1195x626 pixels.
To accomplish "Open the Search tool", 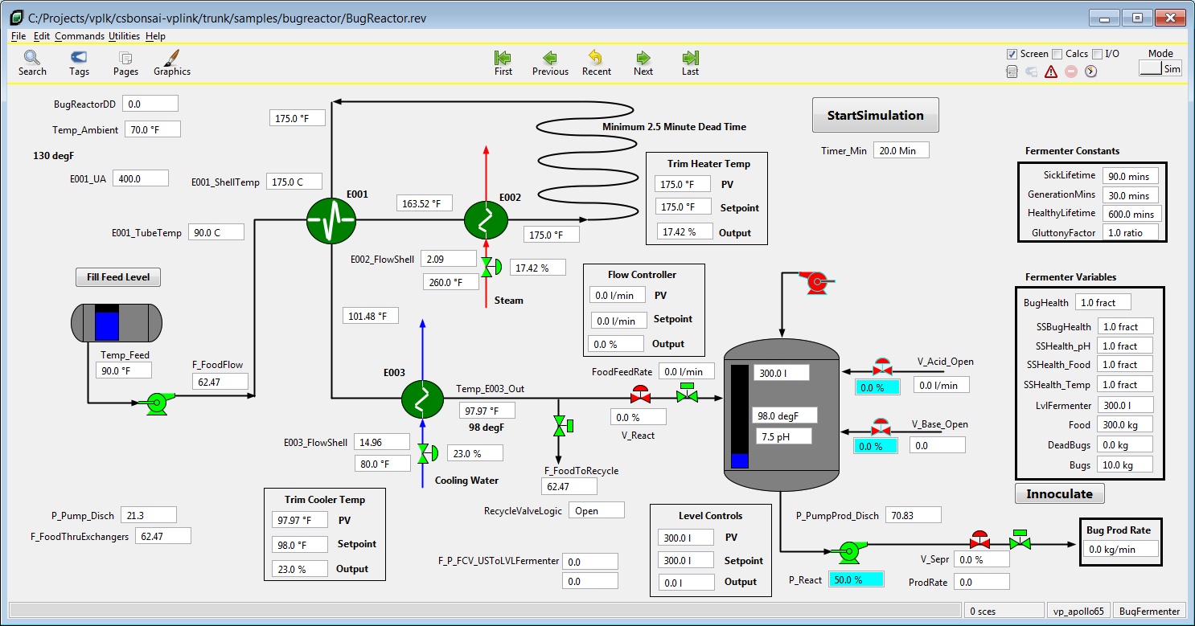I will (x=32, y=63).
